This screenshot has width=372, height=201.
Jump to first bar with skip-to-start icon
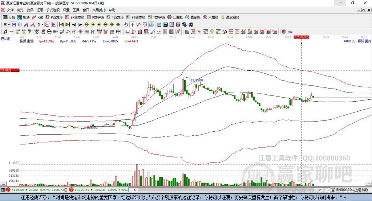coord(61,25)
